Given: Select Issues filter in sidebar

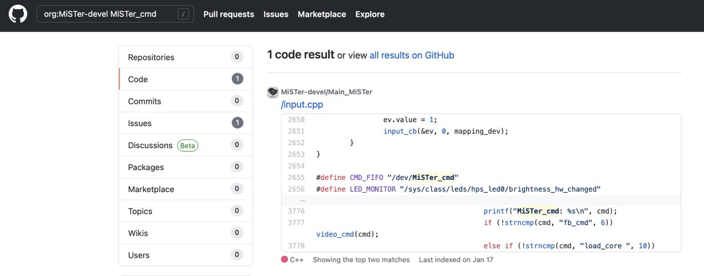Looking at the screenshot, I should click(x=185, y=123).
